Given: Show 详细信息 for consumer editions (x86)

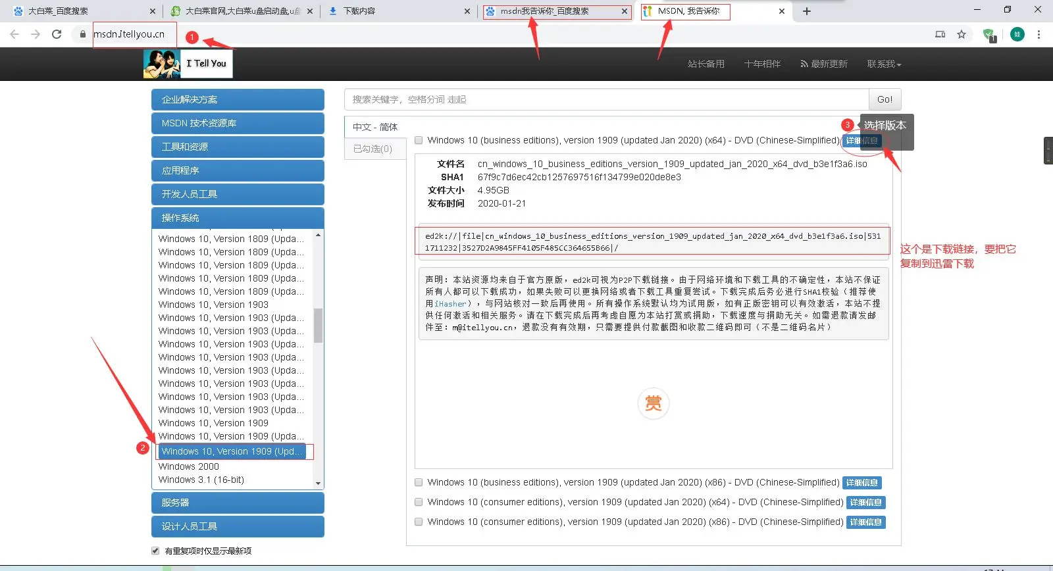Looking at the screenshot, I should point(866,522).
